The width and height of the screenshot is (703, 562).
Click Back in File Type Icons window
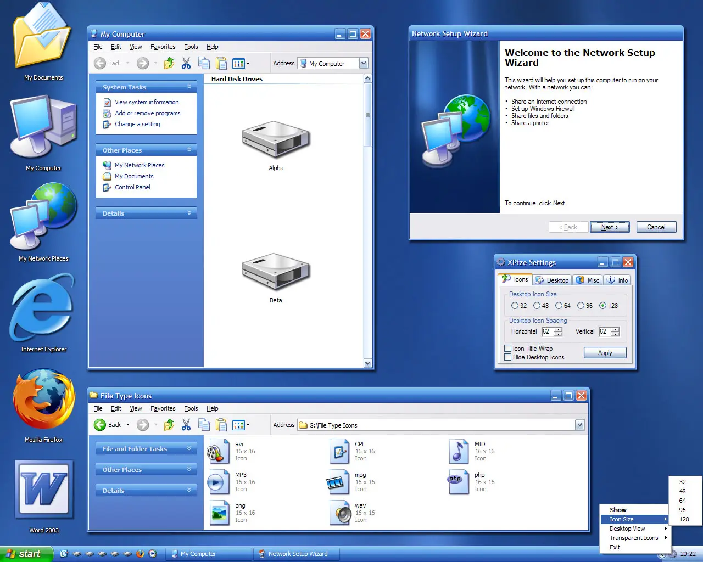(x=108, y=425)
